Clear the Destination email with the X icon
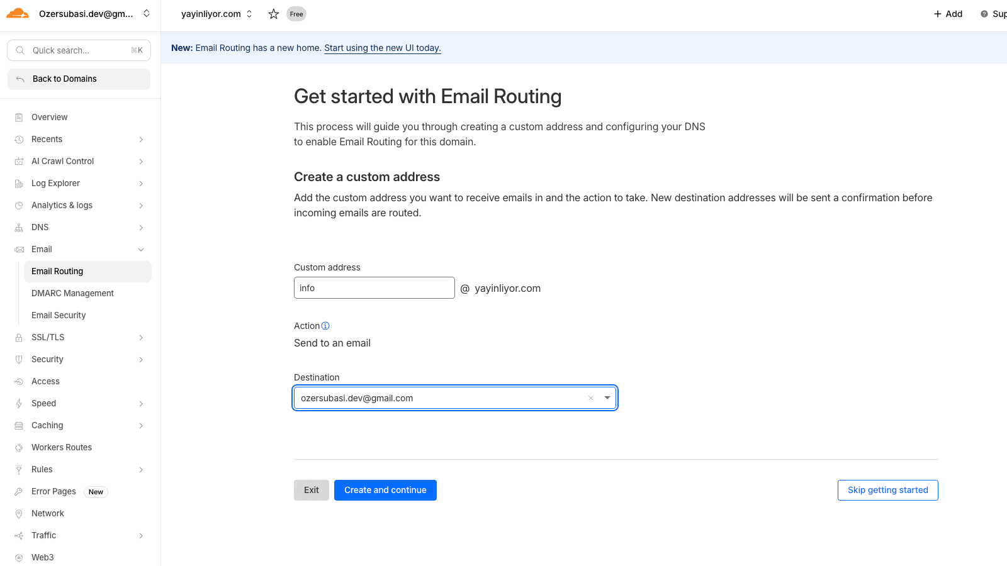This screenshot has height=566, width=1007. (x=590, y=398)
